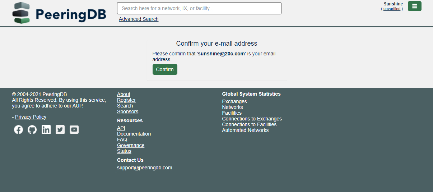The width and height of the screenshot is (433, 192).
Task: Open the Register link in footer
Action: tap(126, 100)
